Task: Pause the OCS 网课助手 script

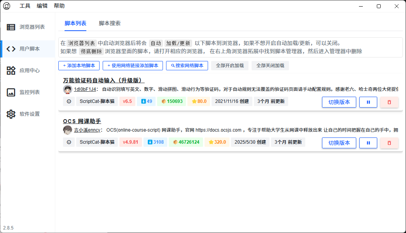Action: (368, 143)
